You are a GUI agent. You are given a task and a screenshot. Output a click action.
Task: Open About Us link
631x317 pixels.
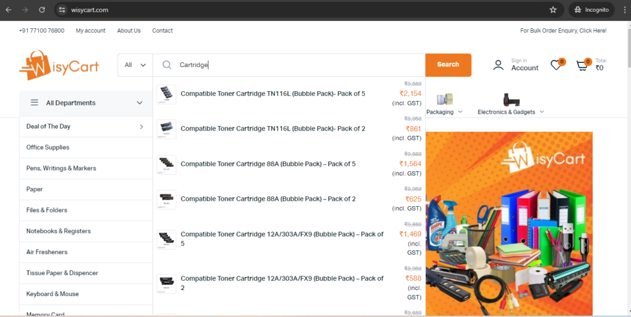point(129,31)
